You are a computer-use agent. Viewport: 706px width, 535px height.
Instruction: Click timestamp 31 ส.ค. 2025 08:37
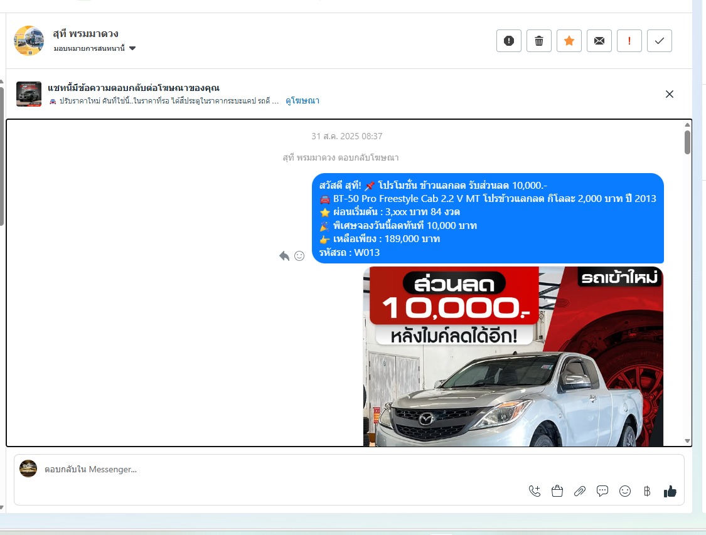346,136
